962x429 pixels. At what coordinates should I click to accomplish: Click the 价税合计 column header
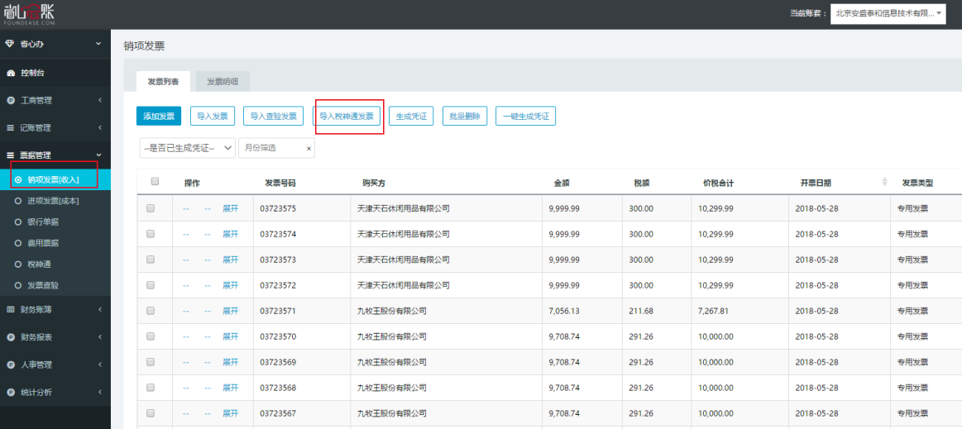coord(719,183)
